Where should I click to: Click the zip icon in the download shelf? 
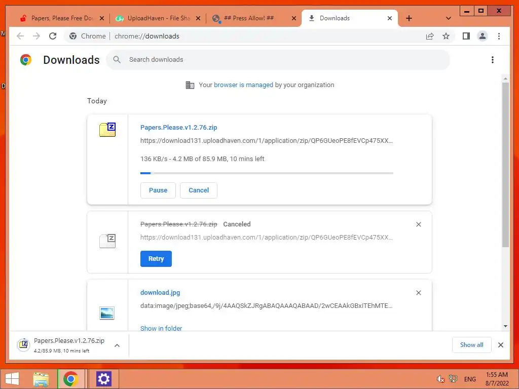(23, 345)
